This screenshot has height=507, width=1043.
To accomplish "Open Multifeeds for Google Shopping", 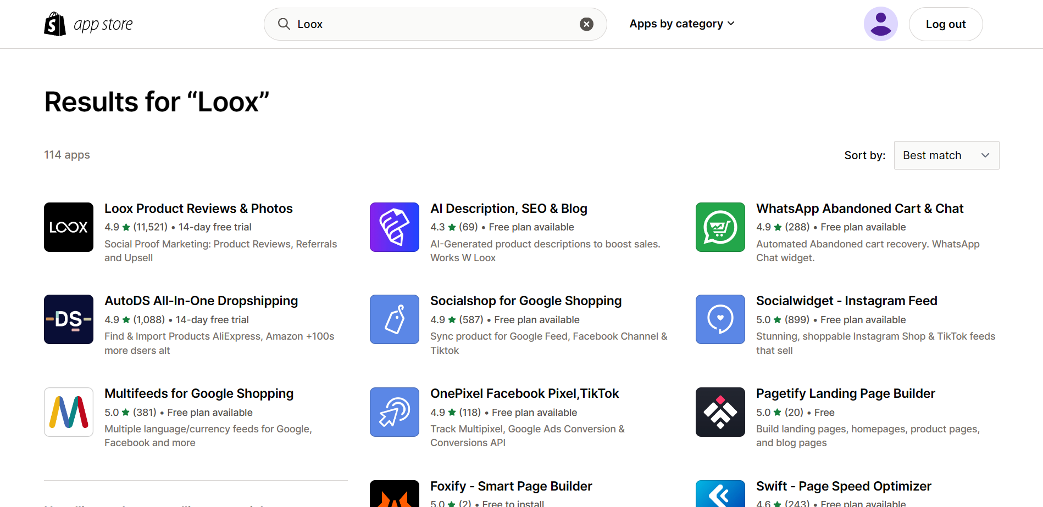I will [199, 393].
